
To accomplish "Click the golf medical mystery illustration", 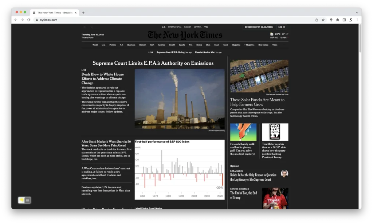I will click(243, 132).
